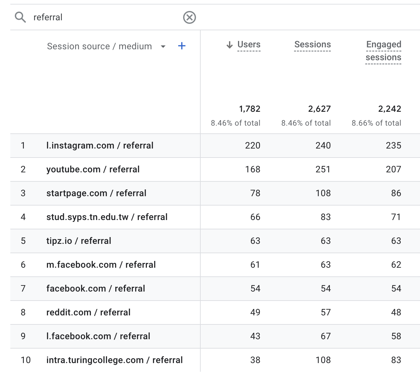Image resolution: width=420 pixels, height=384 pixels.
Task: Clear the referral search with X icon
Action: pyautogui.click(x=189, y=17)
